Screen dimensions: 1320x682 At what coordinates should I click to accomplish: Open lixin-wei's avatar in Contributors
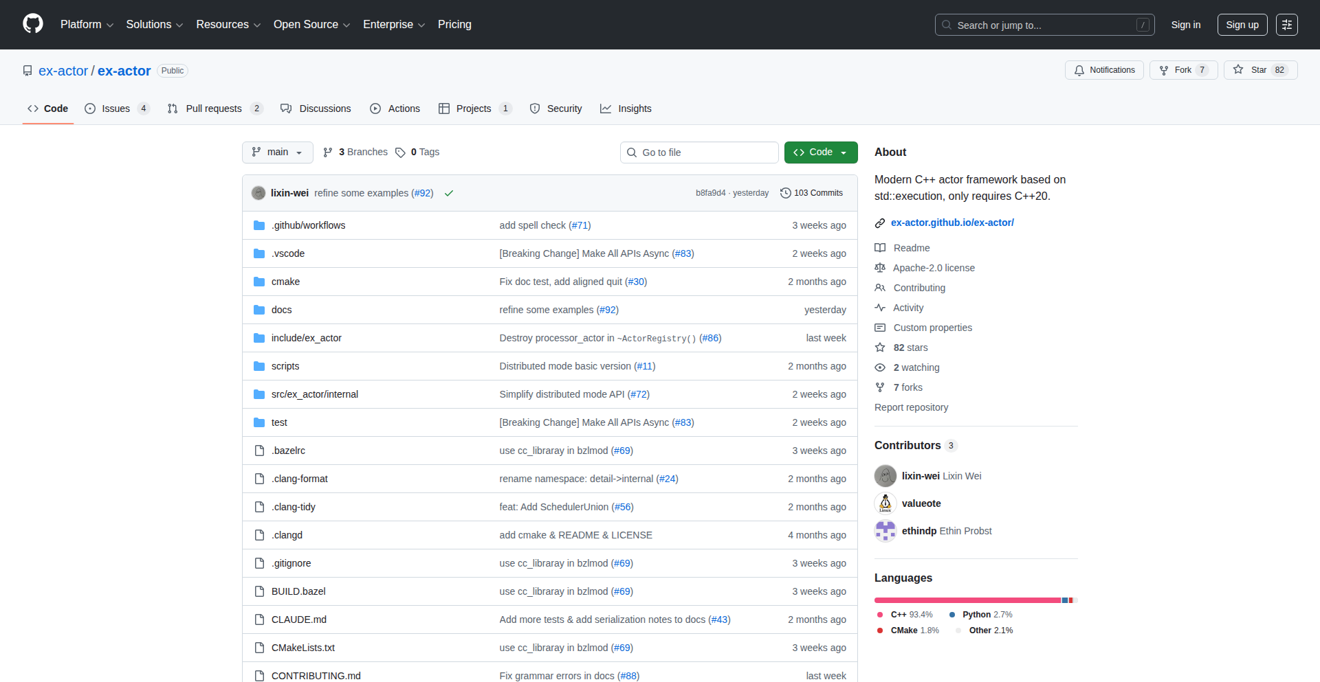(885, 476)
